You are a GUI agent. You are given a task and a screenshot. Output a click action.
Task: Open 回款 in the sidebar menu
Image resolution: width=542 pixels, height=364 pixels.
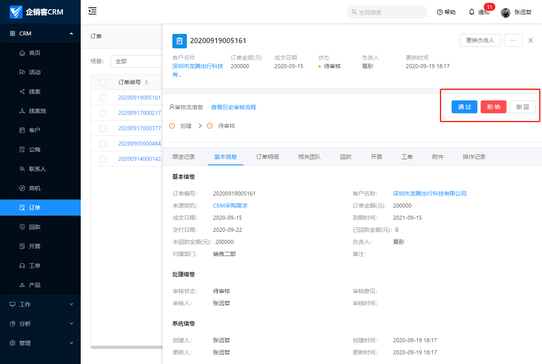[34, 227]
